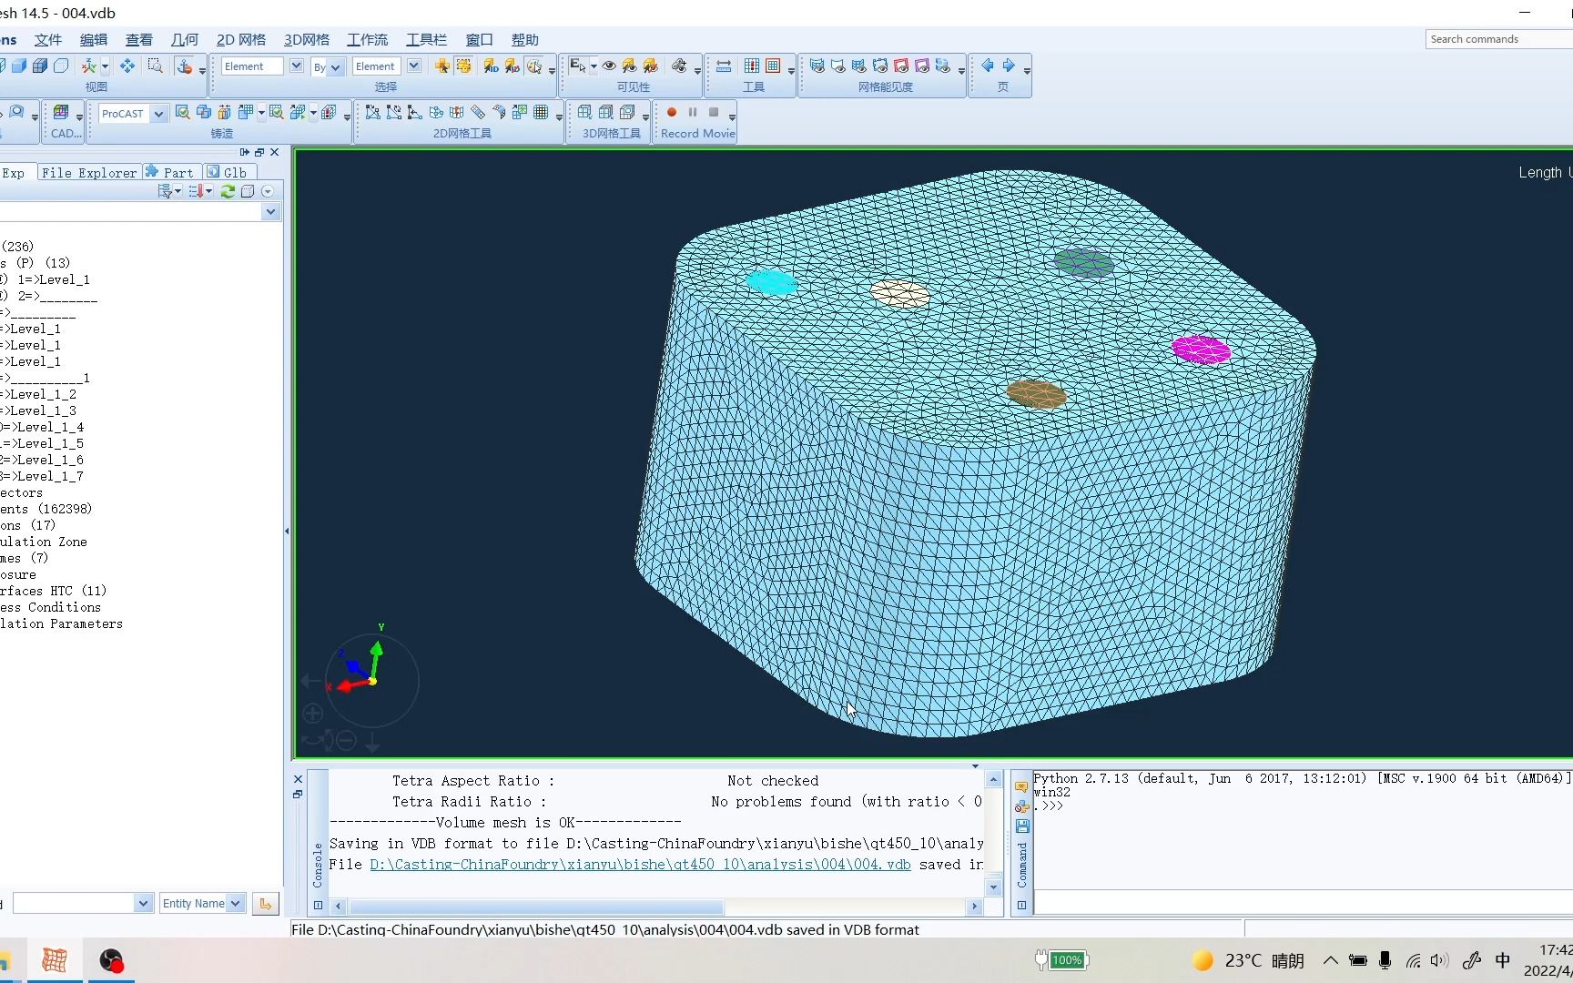The width and height of the screenshot is (1573, 983).
Task: Go to previous page with left arrow
Action: tap(987, 66)
